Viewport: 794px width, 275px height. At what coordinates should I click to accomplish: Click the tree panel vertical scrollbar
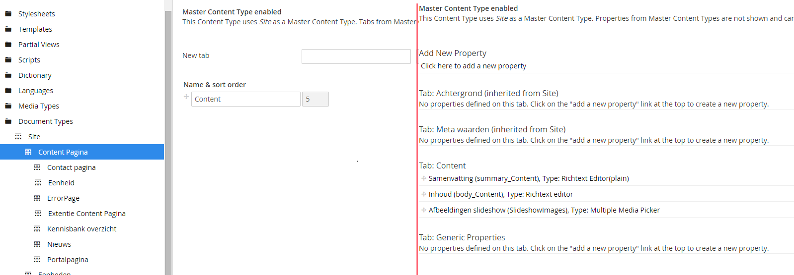coord(168,142)
